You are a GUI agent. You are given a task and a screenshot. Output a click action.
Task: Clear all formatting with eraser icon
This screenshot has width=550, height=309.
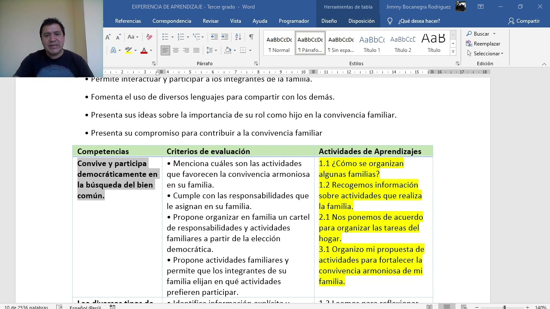tap(149, 37)
